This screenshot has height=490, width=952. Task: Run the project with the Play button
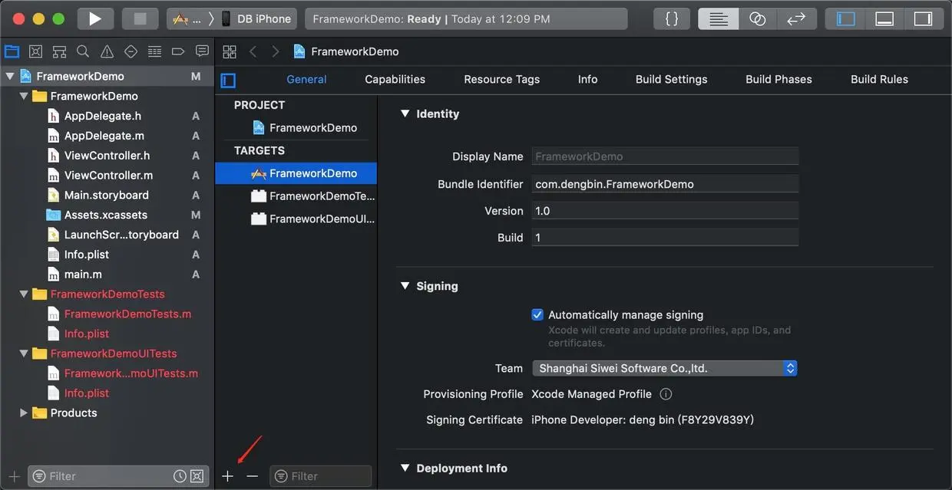pos(95,19)
